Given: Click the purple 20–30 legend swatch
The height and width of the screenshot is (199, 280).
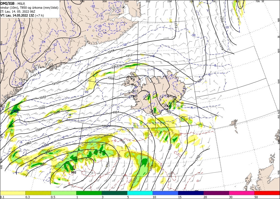Looking at the screenshot, I should pos(216,193).
